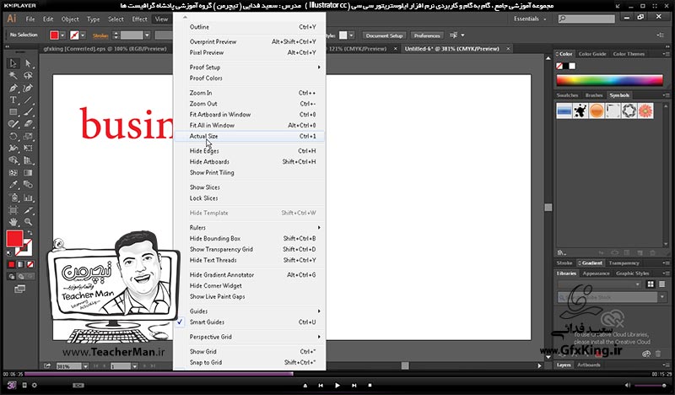Screen dimensions: 675x395
Task: Switch to the Brushes tab
Action: 594,95
